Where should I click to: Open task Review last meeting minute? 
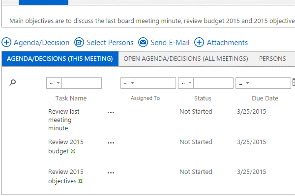pos(63,120)
